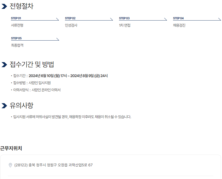This screenshot has height=179, width=222.
Task: Click the 인성검사 step text
Action: 71,25
